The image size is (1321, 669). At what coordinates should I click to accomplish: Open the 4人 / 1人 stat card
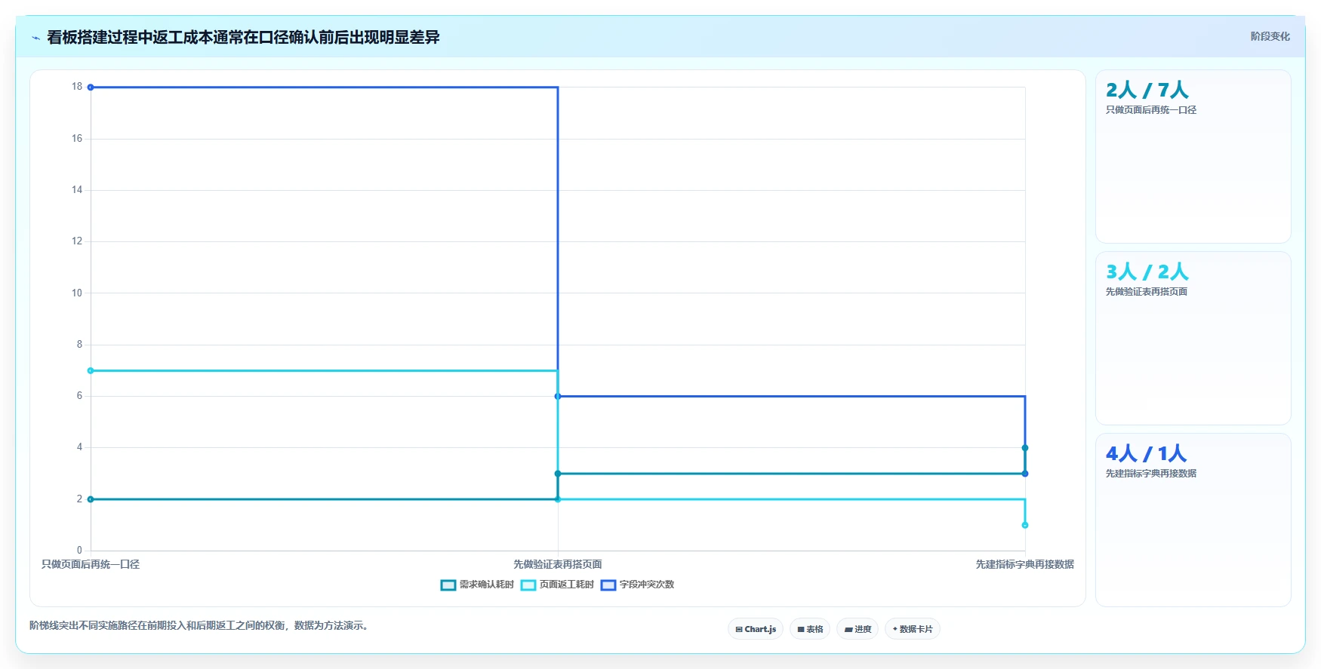[1193, 520]
